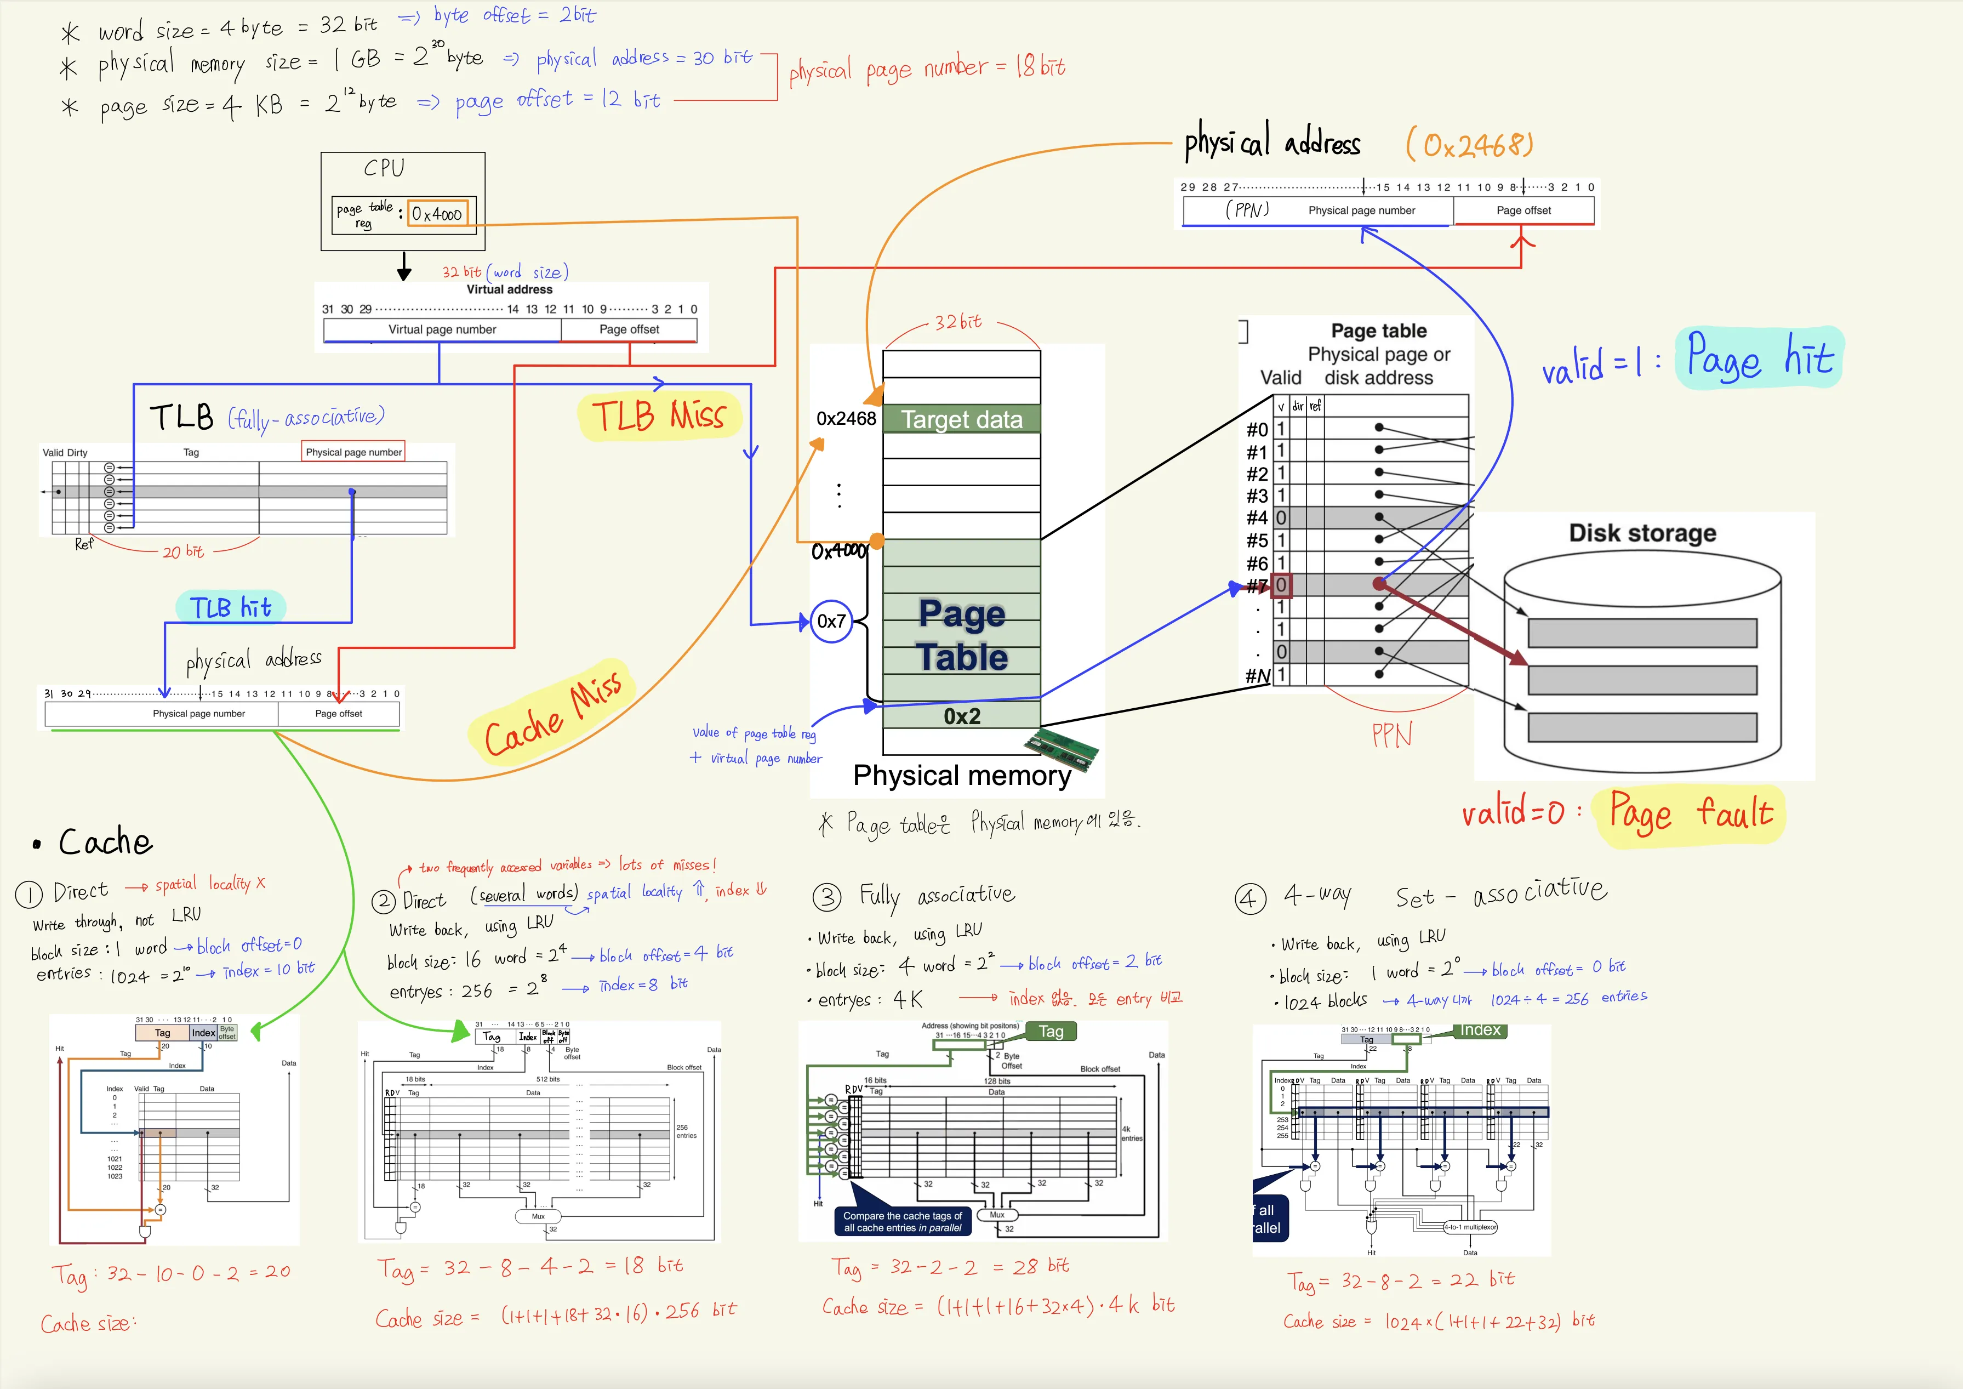Click the circled 0x7 value

tap(831, 622)
